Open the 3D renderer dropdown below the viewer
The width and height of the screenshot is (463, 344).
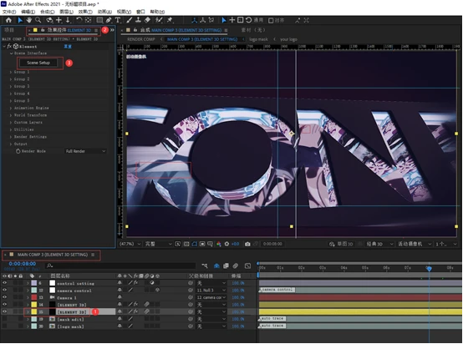pyautogui.click(x=379, y=244)
